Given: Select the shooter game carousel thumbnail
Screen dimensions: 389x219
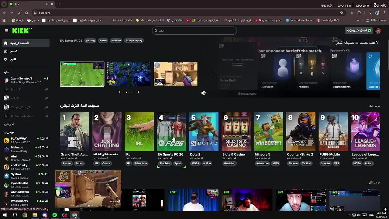Looking at the screenshot, I should pos(175,74).
